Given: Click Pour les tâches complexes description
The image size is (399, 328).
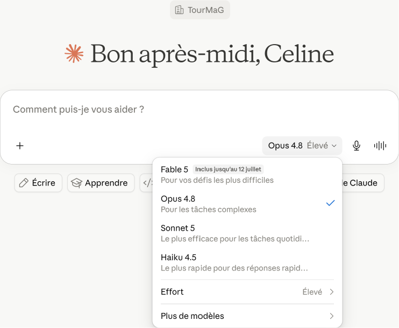Looking at the screenshot, I should point(209,209).
